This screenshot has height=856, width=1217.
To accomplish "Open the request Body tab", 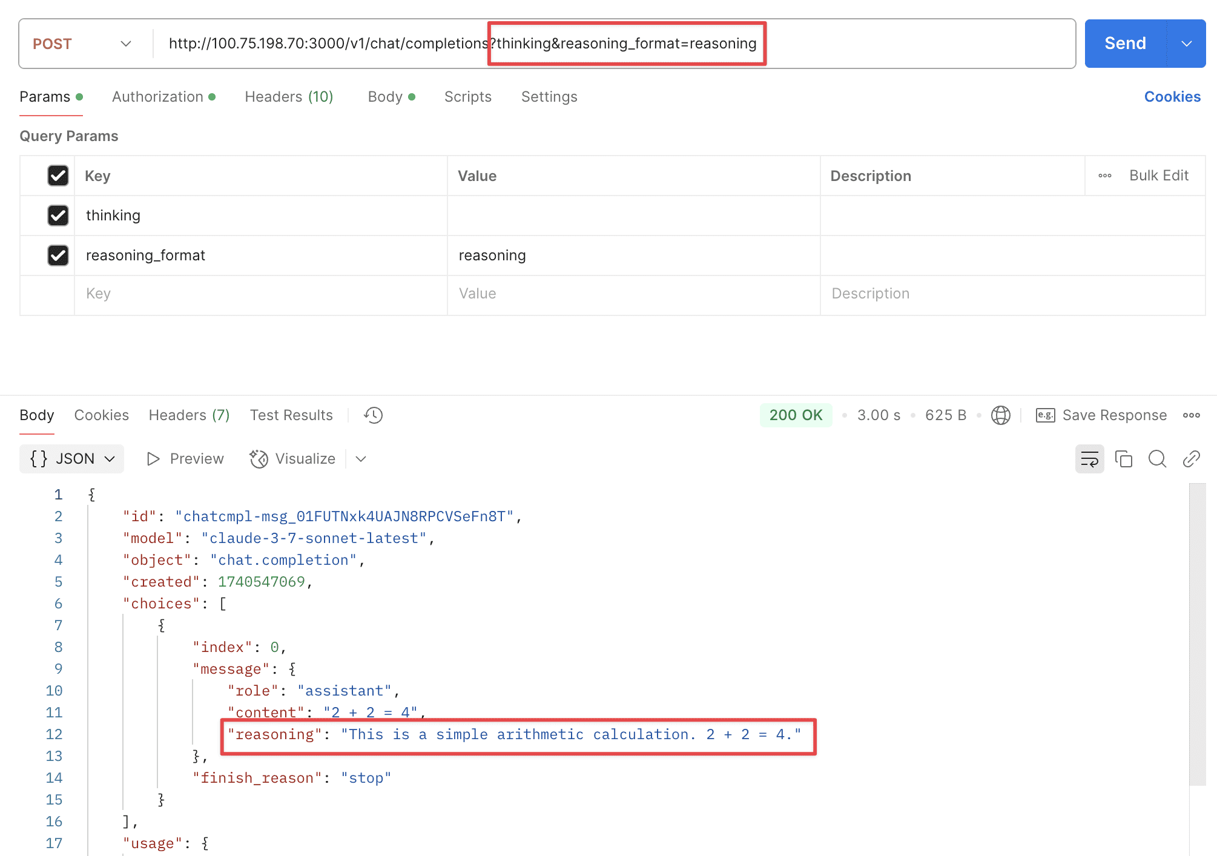I will point(391,97).
